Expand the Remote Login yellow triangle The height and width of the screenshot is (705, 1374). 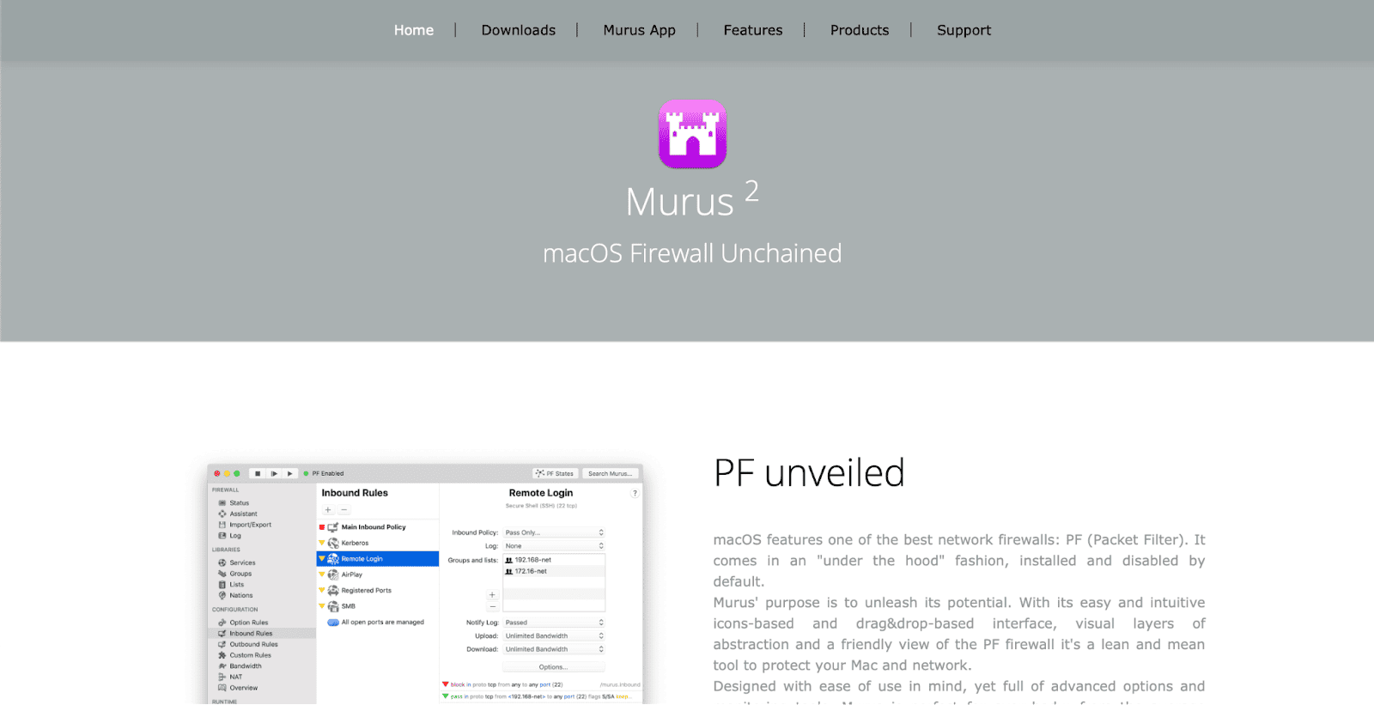pyautogui.click(x=322, y=558)
